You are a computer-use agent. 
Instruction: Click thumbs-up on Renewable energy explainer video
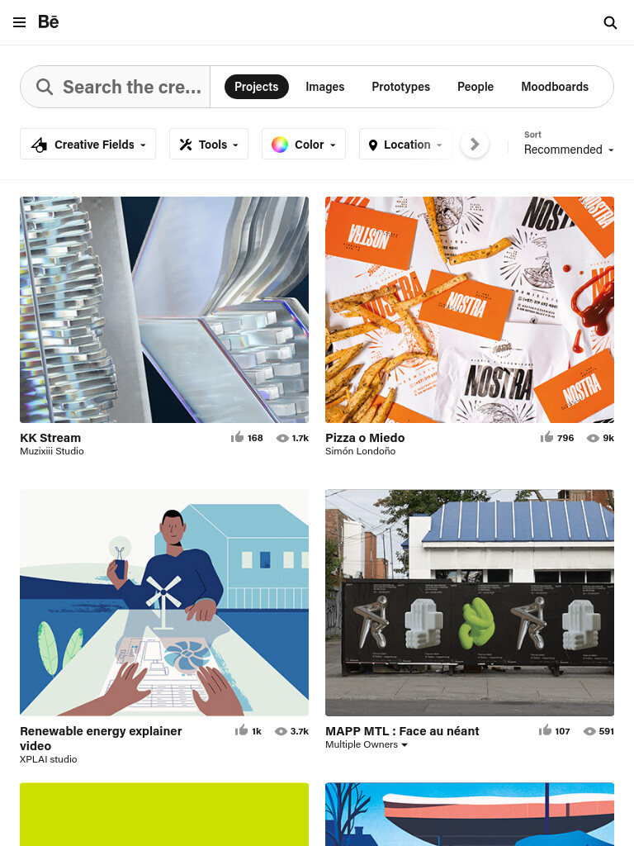pos(241,730)
